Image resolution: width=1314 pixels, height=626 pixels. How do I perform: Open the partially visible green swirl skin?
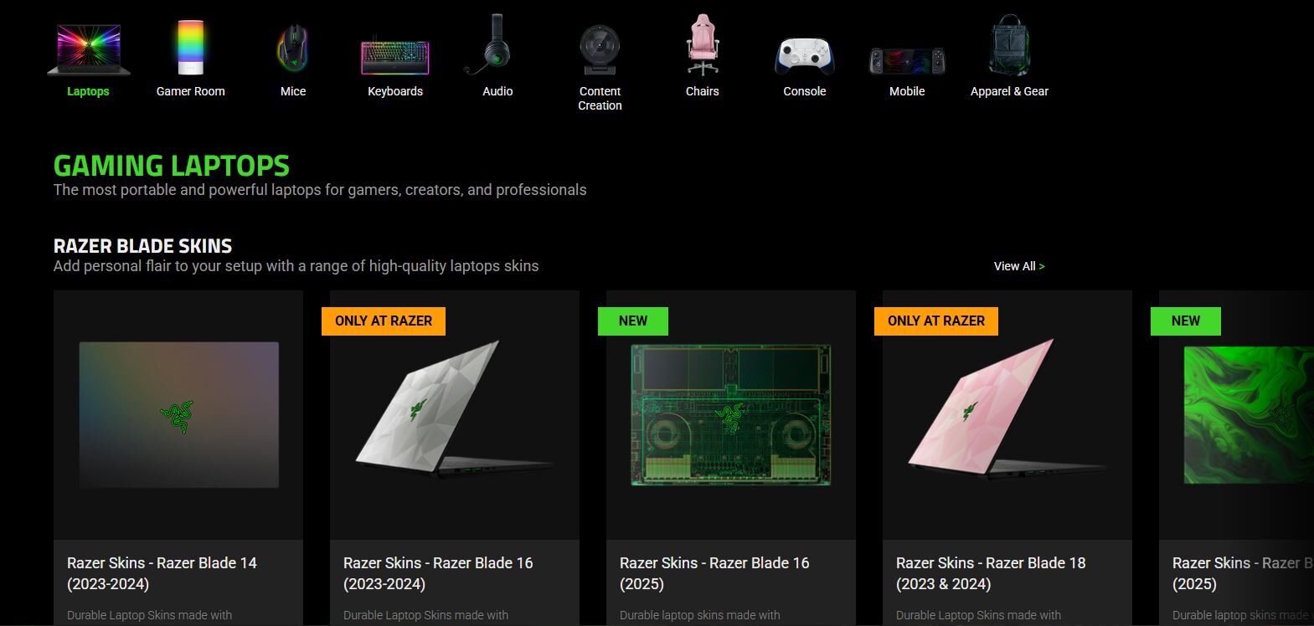tap(1246, 414)
